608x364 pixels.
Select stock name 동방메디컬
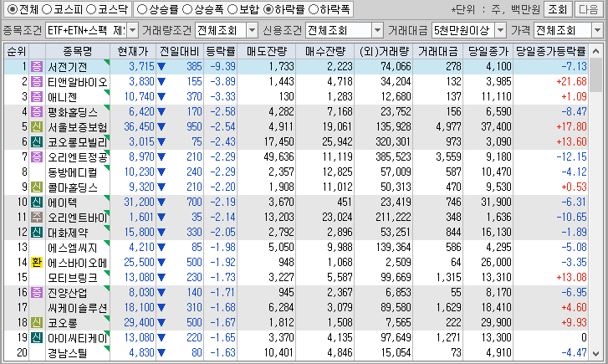click(x=73, y=172)
